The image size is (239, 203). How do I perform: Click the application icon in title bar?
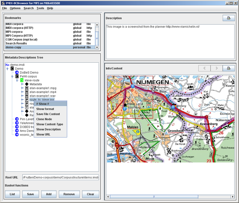click(3, 3)
